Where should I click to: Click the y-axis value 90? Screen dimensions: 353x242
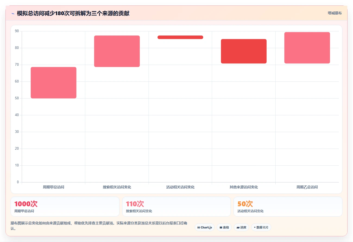[x=17, y=31]
